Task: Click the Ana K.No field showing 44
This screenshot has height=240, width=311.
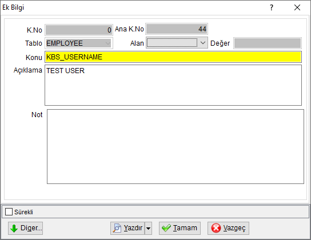Action: 177,29
